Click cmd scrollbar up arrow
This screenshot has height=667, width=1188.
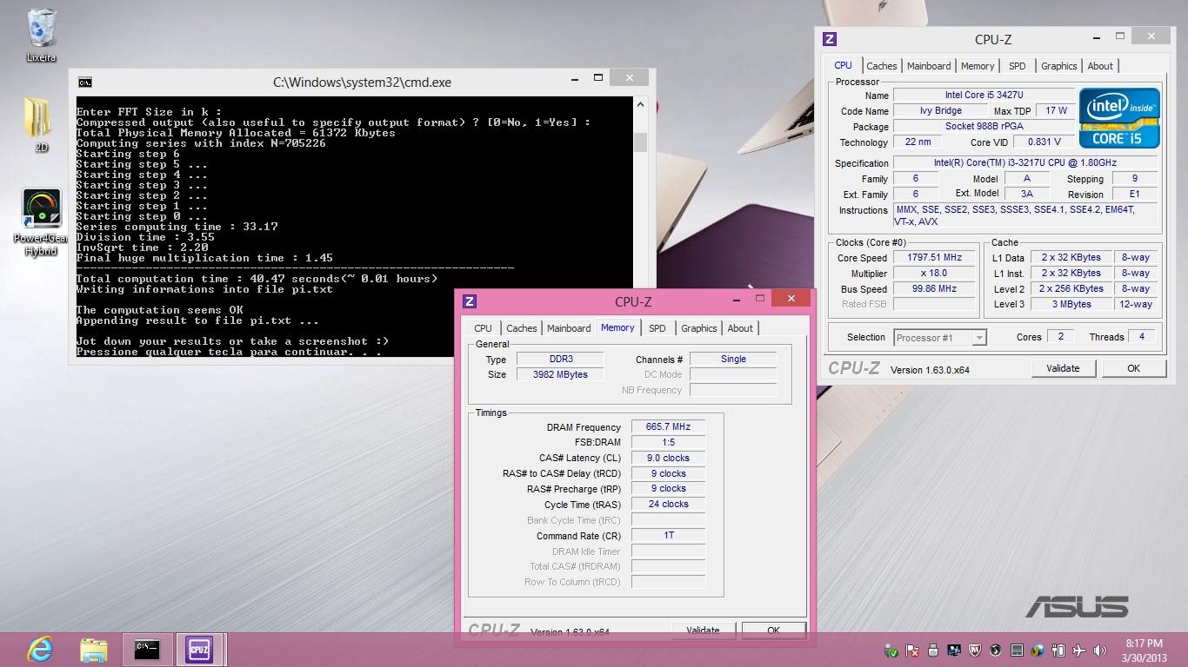(641, 103)
